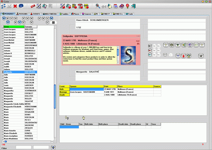This screenshot has width=212, height=150.
Task: Click the black M+ memory button
Action: tap(150, 46)
